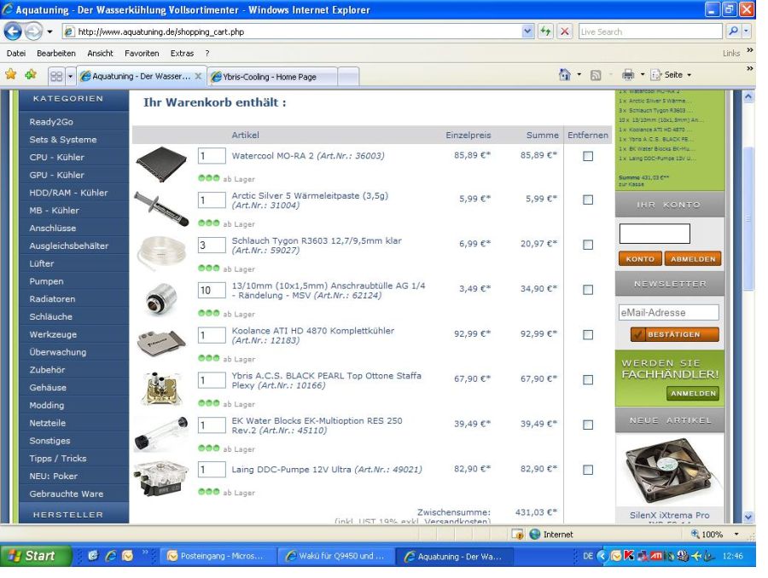Check the remove box for EK-Multioption RES 250
Screen dimensions: 768x578
click(588, 425)
